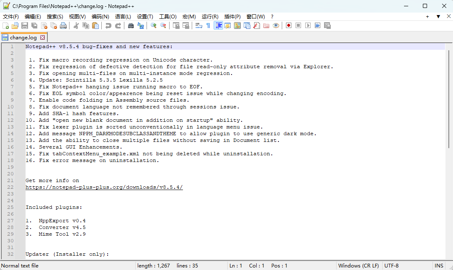Image resolution: width=453 pixels, height=270 pixels.
Task: Open the 编辑(E) menu
Action: coord(33,17)
